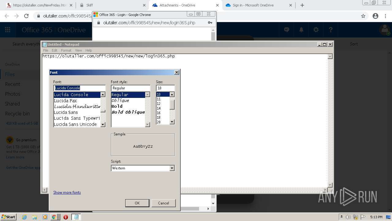
Task: Go back in Chrome navigation
Action: click(7, 16)
